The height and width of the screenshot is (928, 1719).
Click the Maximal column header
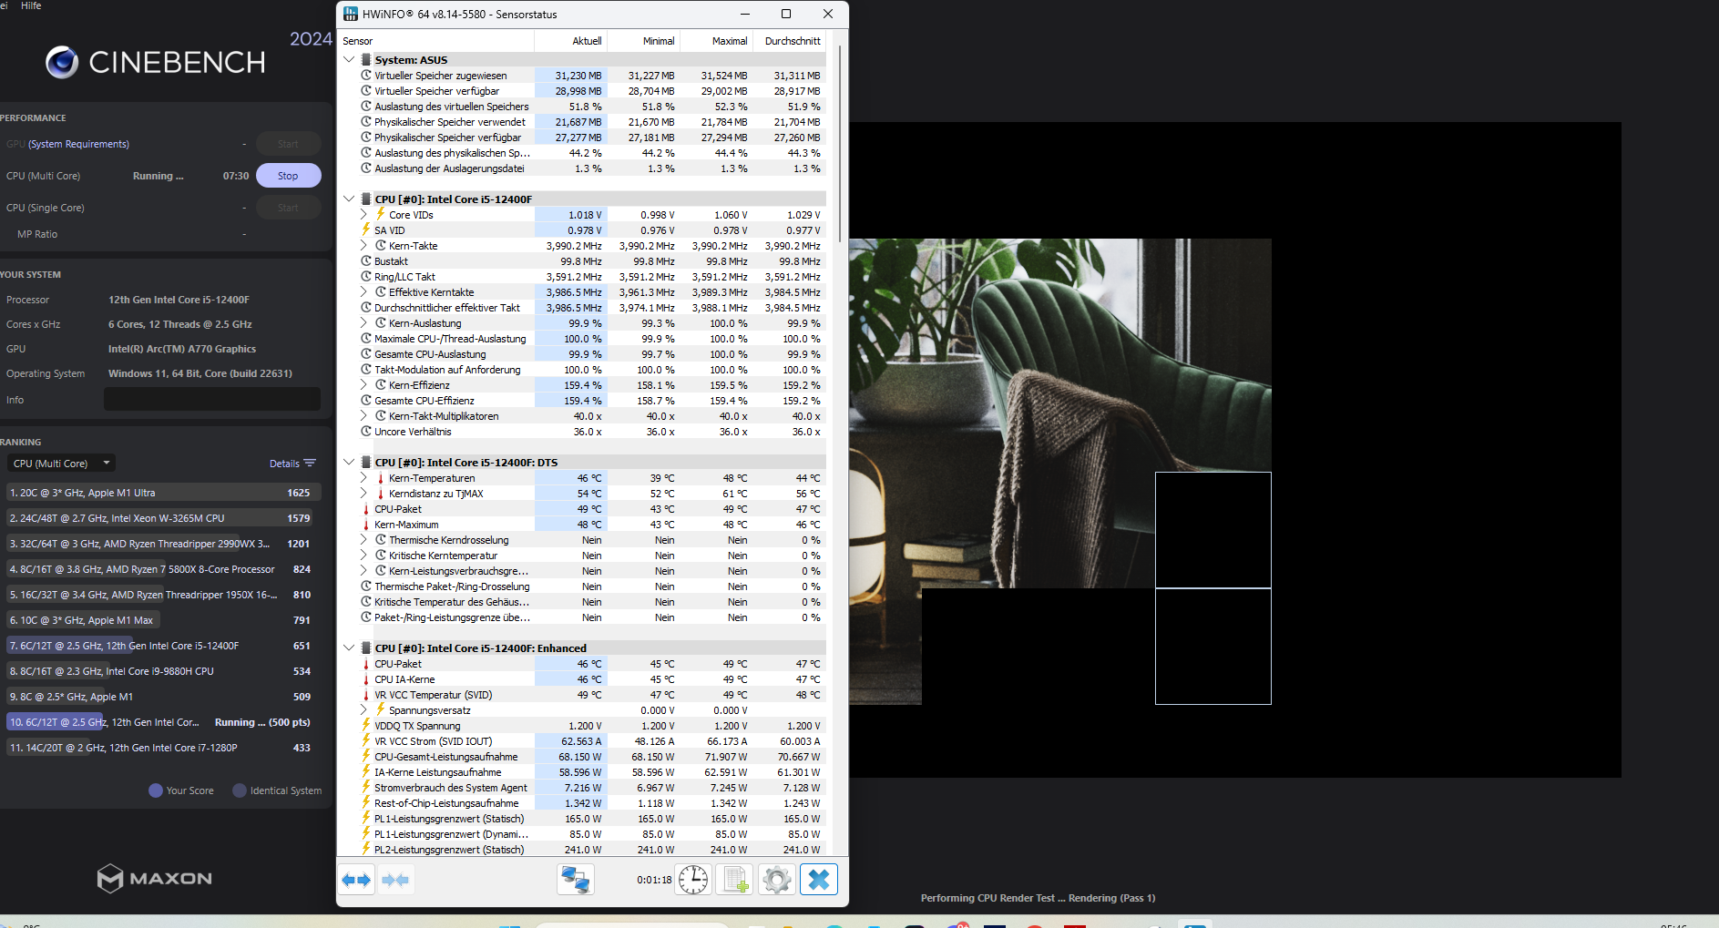click(x=716, y=41)
